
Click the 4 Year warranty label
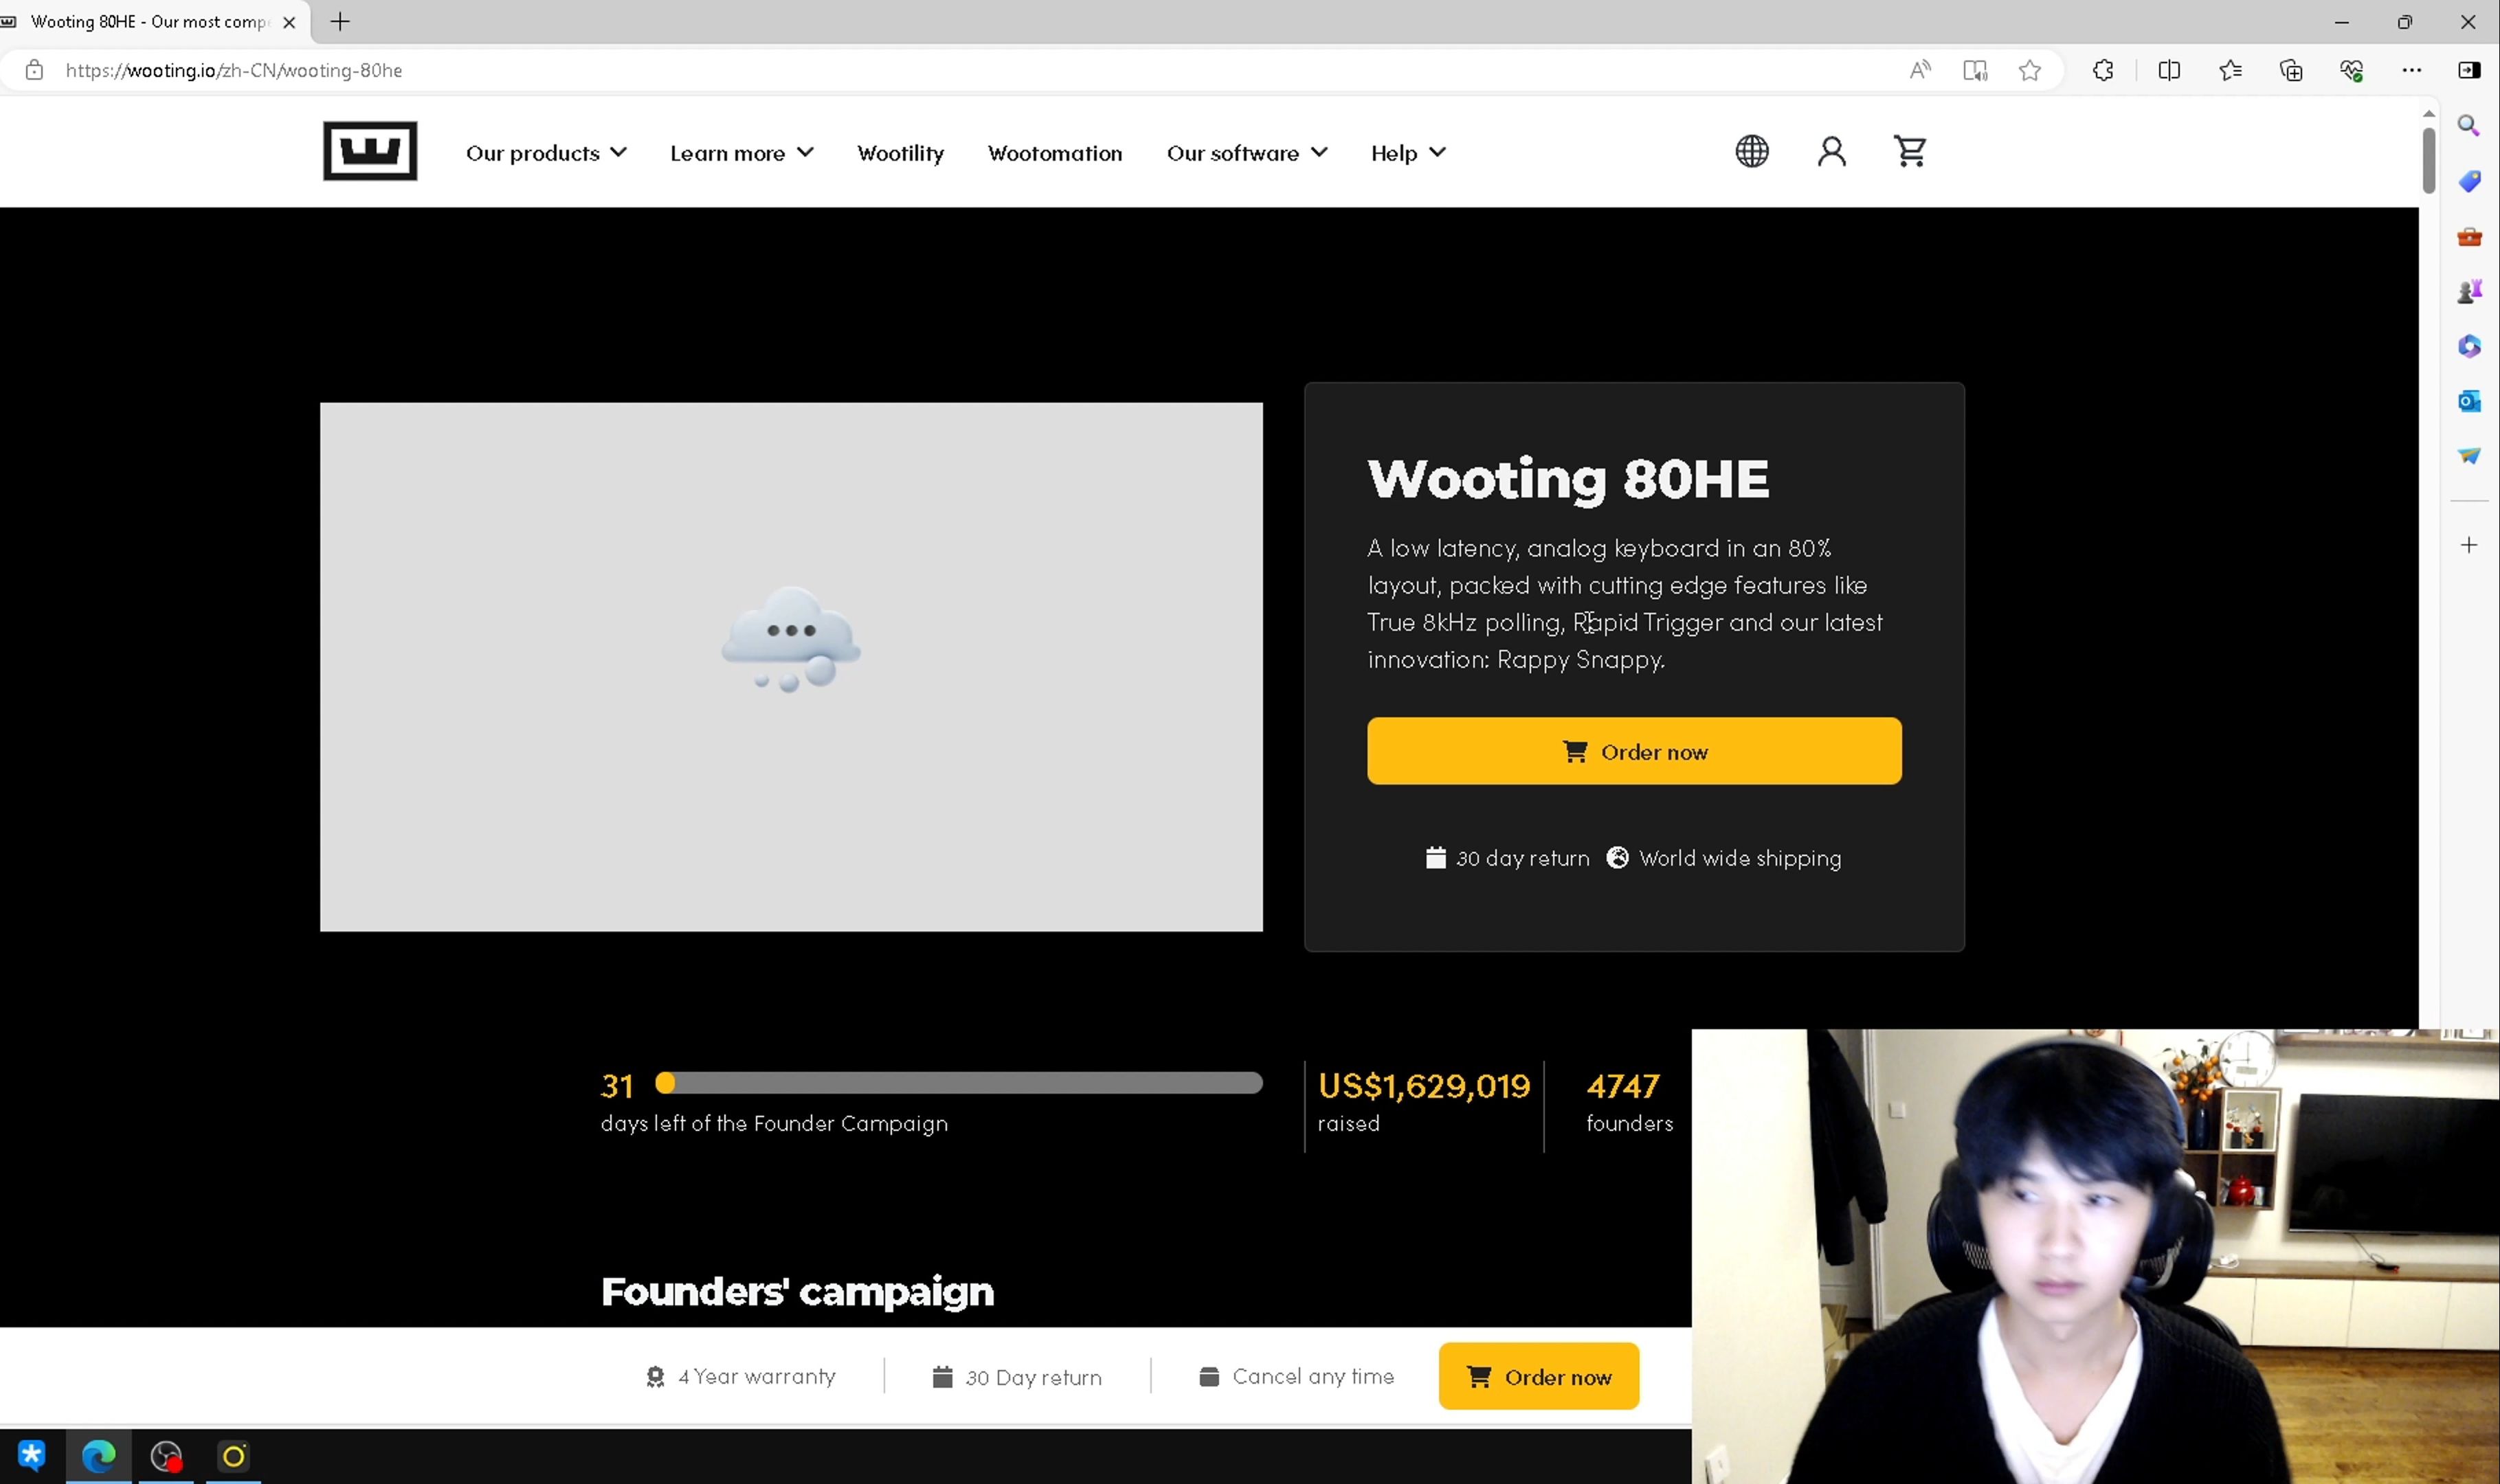(x=756, y=1377)
